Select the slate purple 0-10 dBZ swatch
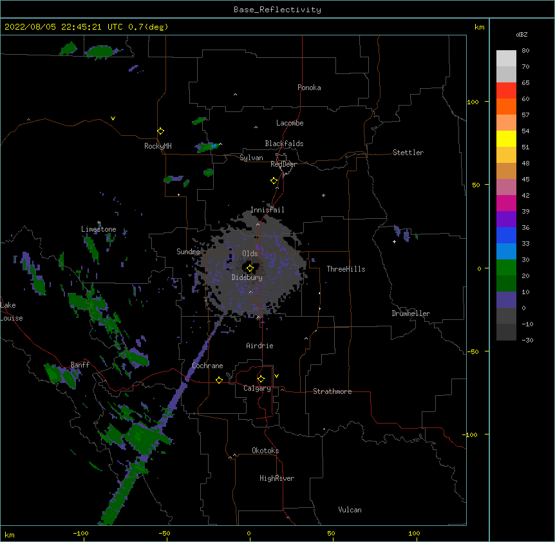Viewport: 555px width, 542px height. (x=506, y=300)
